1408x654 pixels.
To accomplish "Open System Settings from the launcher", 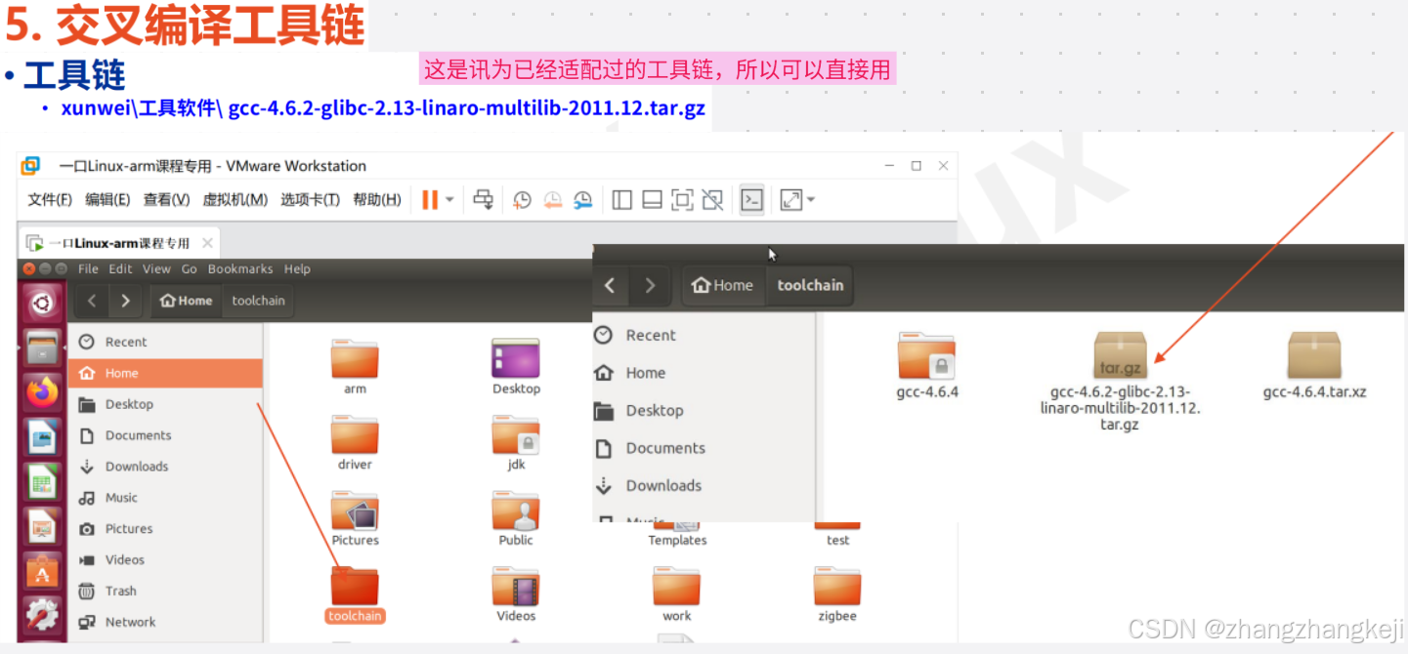I will coord(42,615).
